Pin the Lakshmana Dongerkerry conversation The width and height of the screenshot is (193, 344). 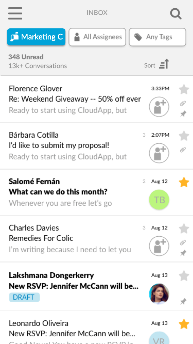(x=183, y=301)
